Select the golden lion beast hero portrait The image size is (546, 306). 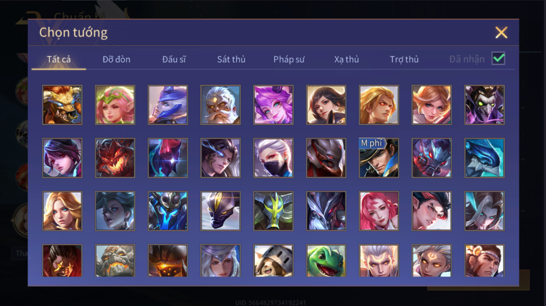point(62,105)
